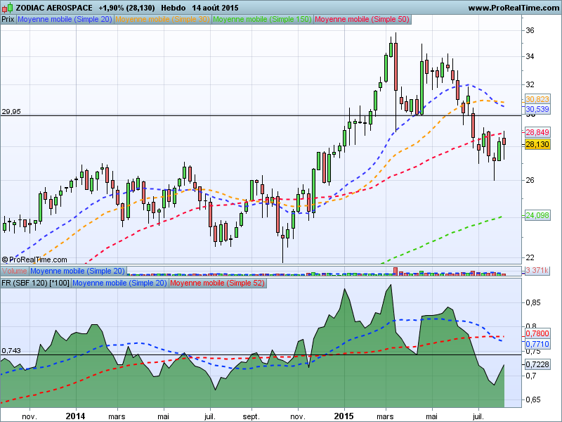Open Moyenne mobile (Simple 30) orange label
Image resolution: width=562 pixels, height=422 pixels.
tap(163, 20)
